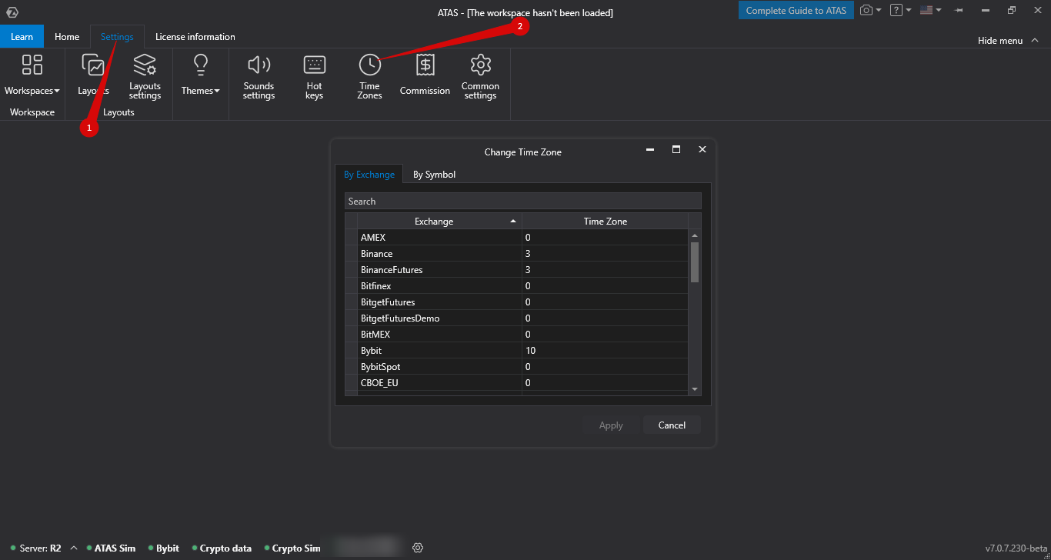
Task: Open the camera icon dropdown arrow
Action: 879,10
